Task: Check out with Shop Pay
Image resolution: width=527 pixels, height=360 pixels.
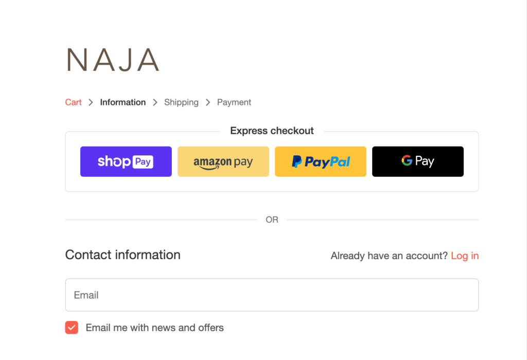Action: coord(126,161)
